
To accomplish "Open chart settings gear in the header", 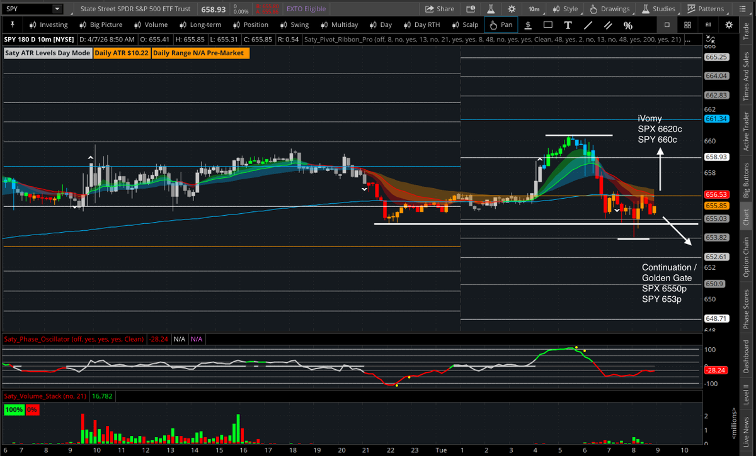I will point(512,9).
